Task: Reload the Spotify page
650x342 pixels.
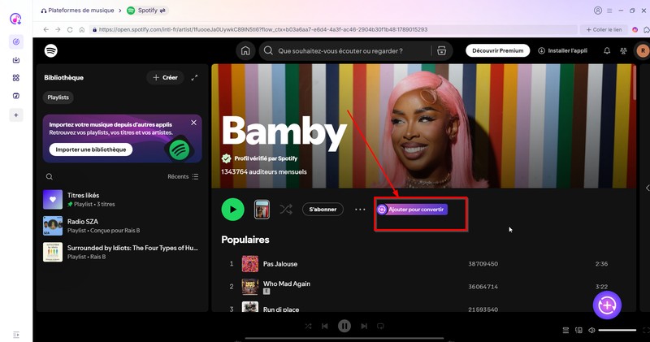Action: point(70,29)
